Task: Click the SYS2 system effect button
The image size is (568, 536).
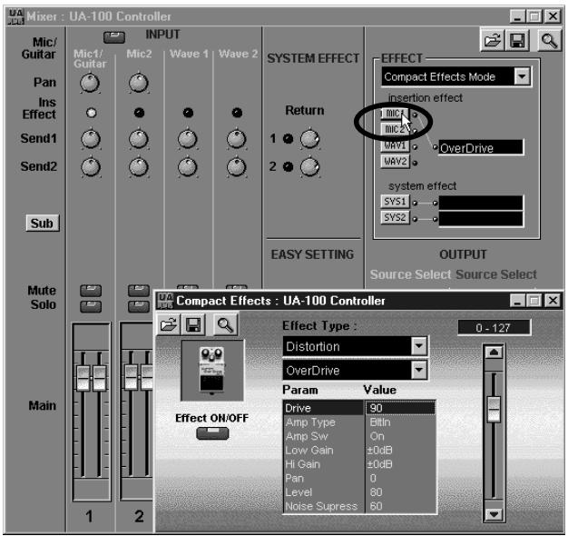Action: click(x=395, y=218)
